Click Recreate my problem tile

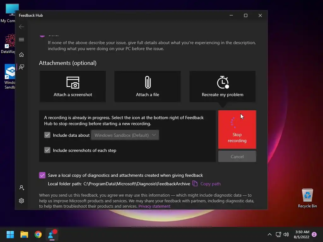[222, 86]
